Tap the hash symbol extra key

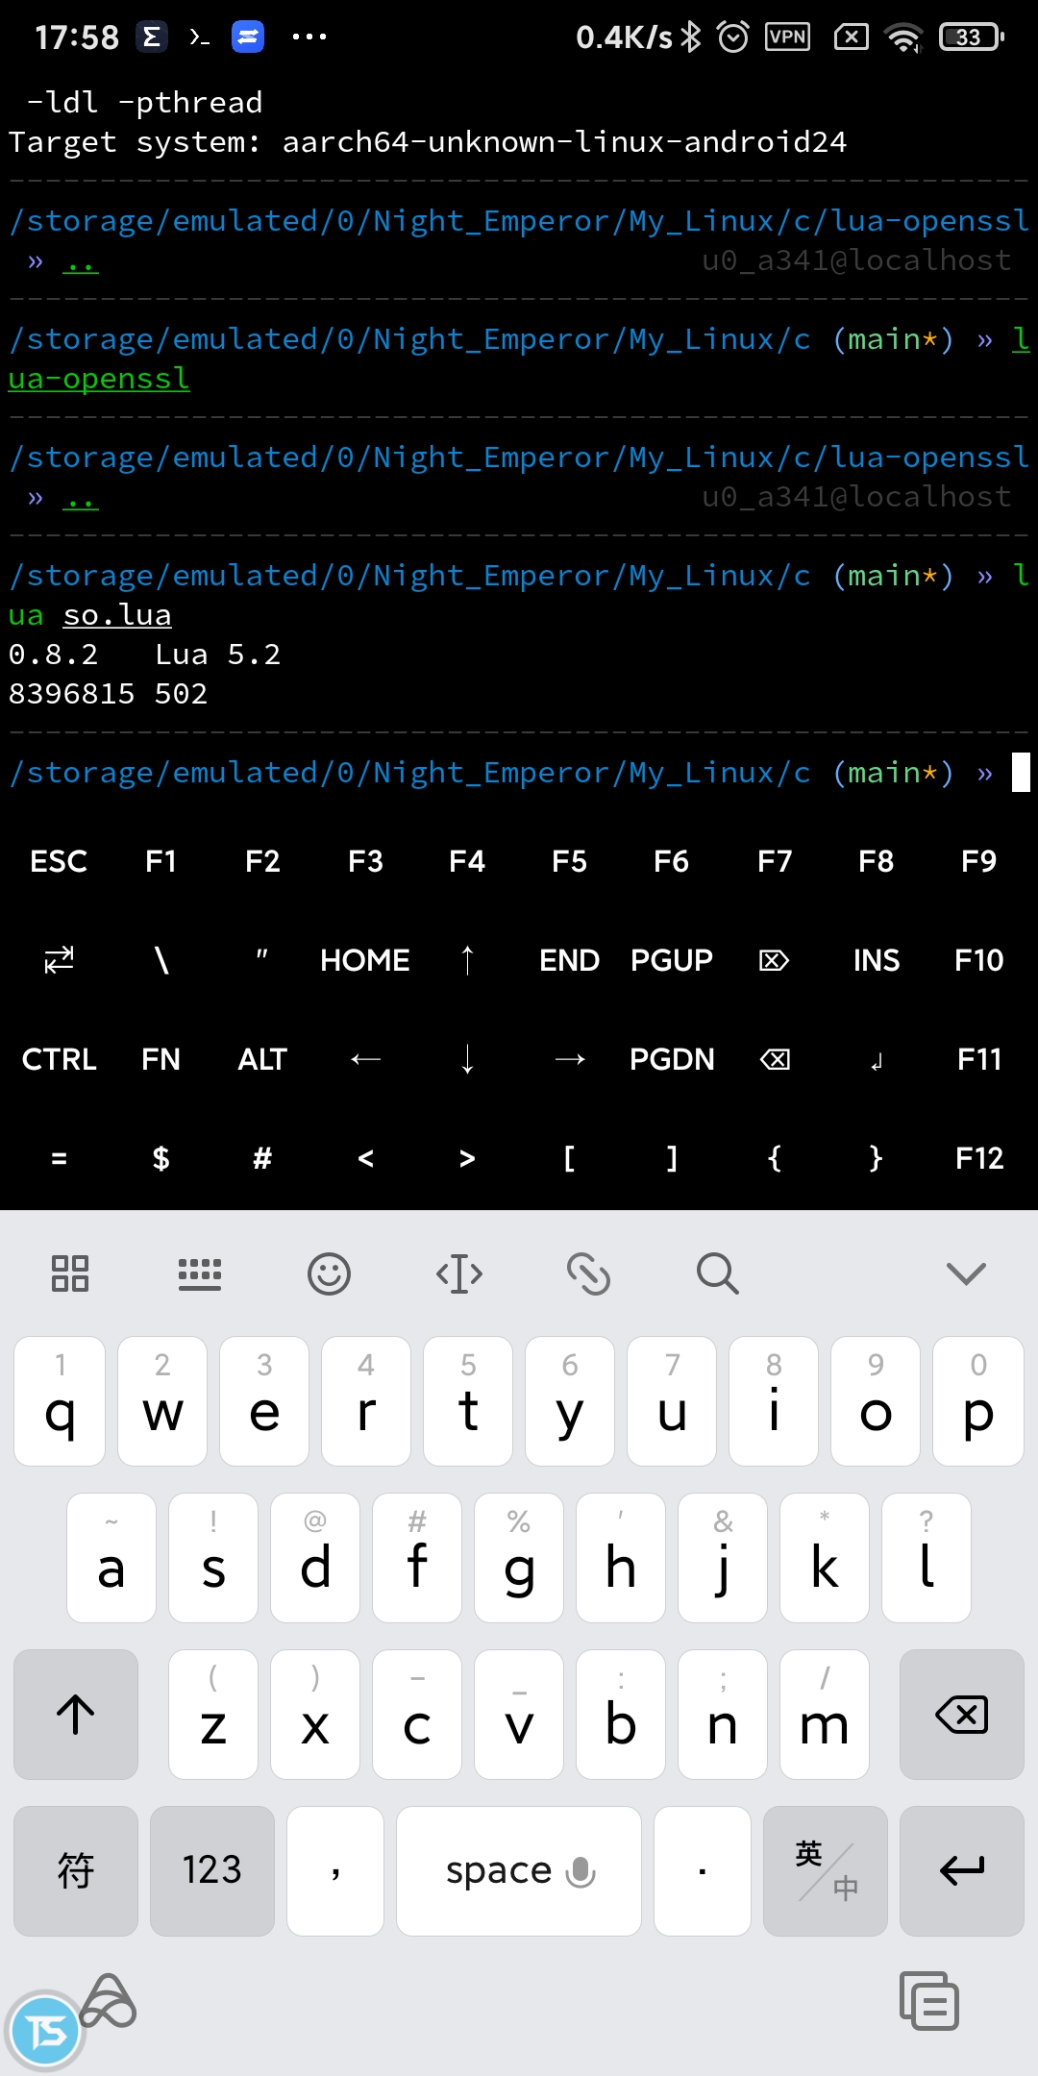[x=262, y=1158]
